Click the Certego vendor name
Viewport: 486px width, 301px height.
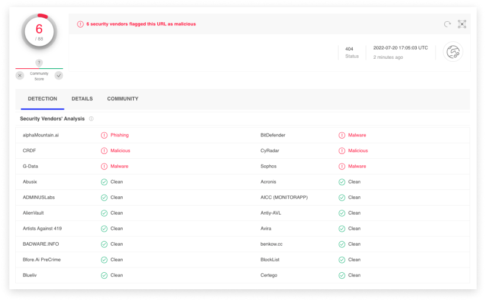click(269, 275)
